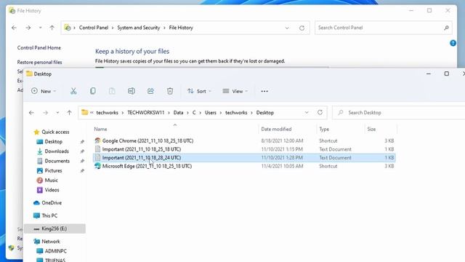Click the Copy icon in Desktop toolbar

click(x=93, y=91)
